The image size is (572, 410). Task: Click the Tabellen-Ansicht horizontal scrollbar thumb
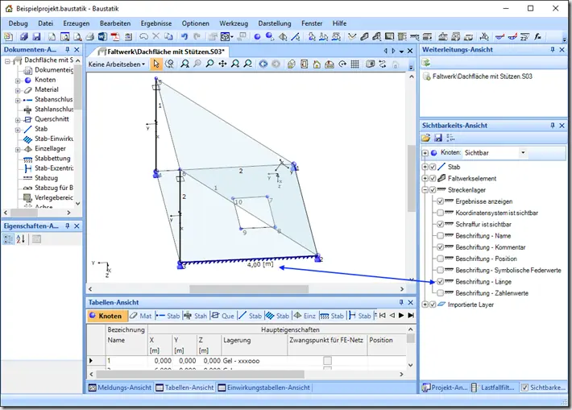200,375
